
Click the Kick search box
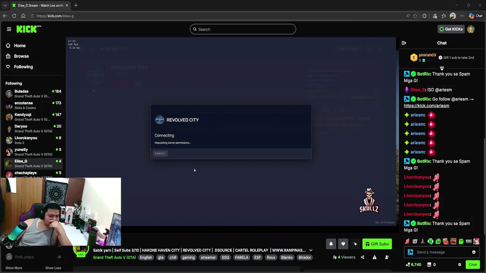coord(243,29)
